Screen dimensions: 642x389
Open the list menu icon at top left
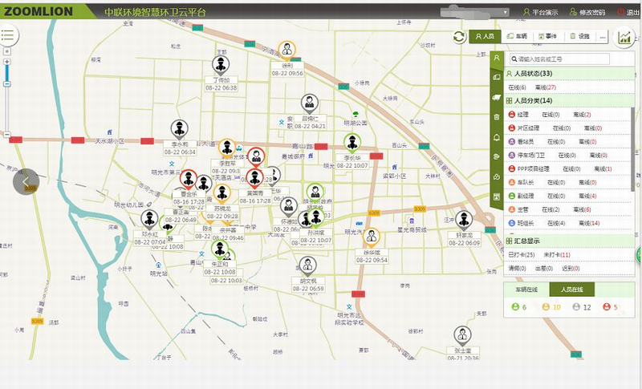click(x=8, y=34)
